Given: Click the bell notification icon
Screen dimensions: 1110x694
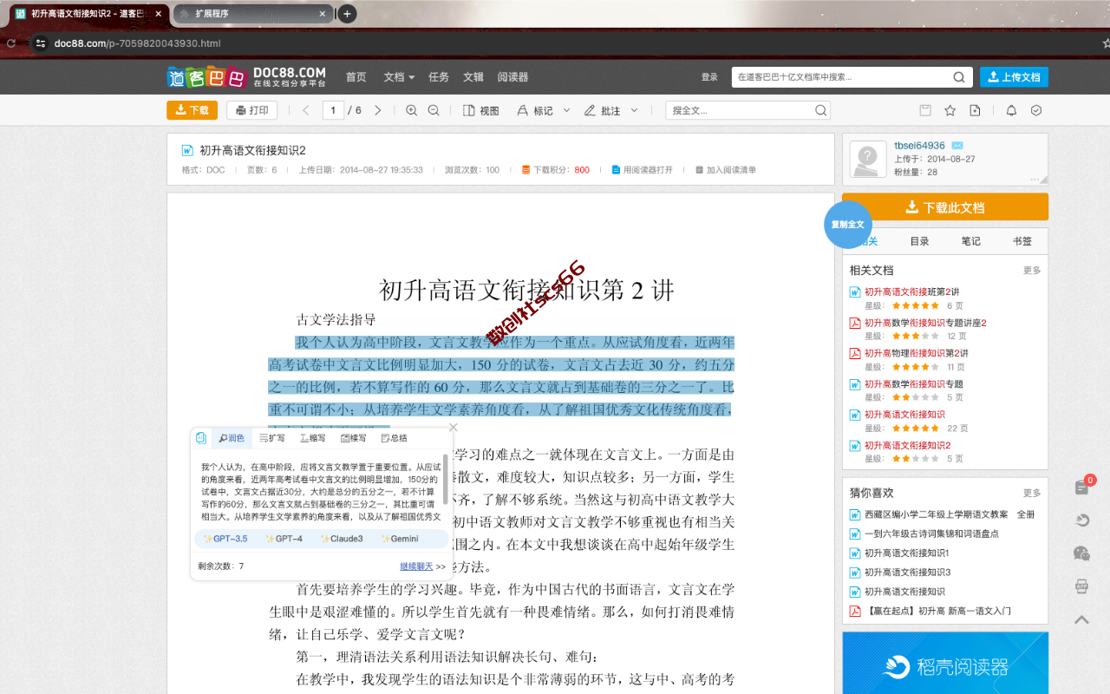Looking at the screenshot, I should click(x=1011, y=110).
